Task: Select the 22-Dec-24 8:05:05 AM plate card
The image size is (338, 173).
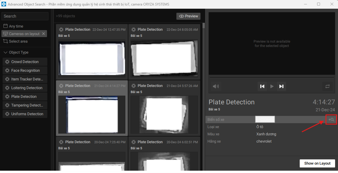Action: point(164,52)
